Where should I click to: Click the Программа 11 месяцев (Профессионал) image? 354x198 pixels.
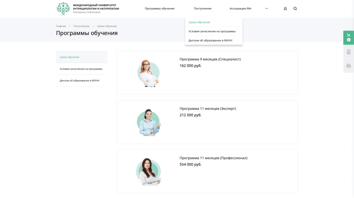(x=148, y=171)
